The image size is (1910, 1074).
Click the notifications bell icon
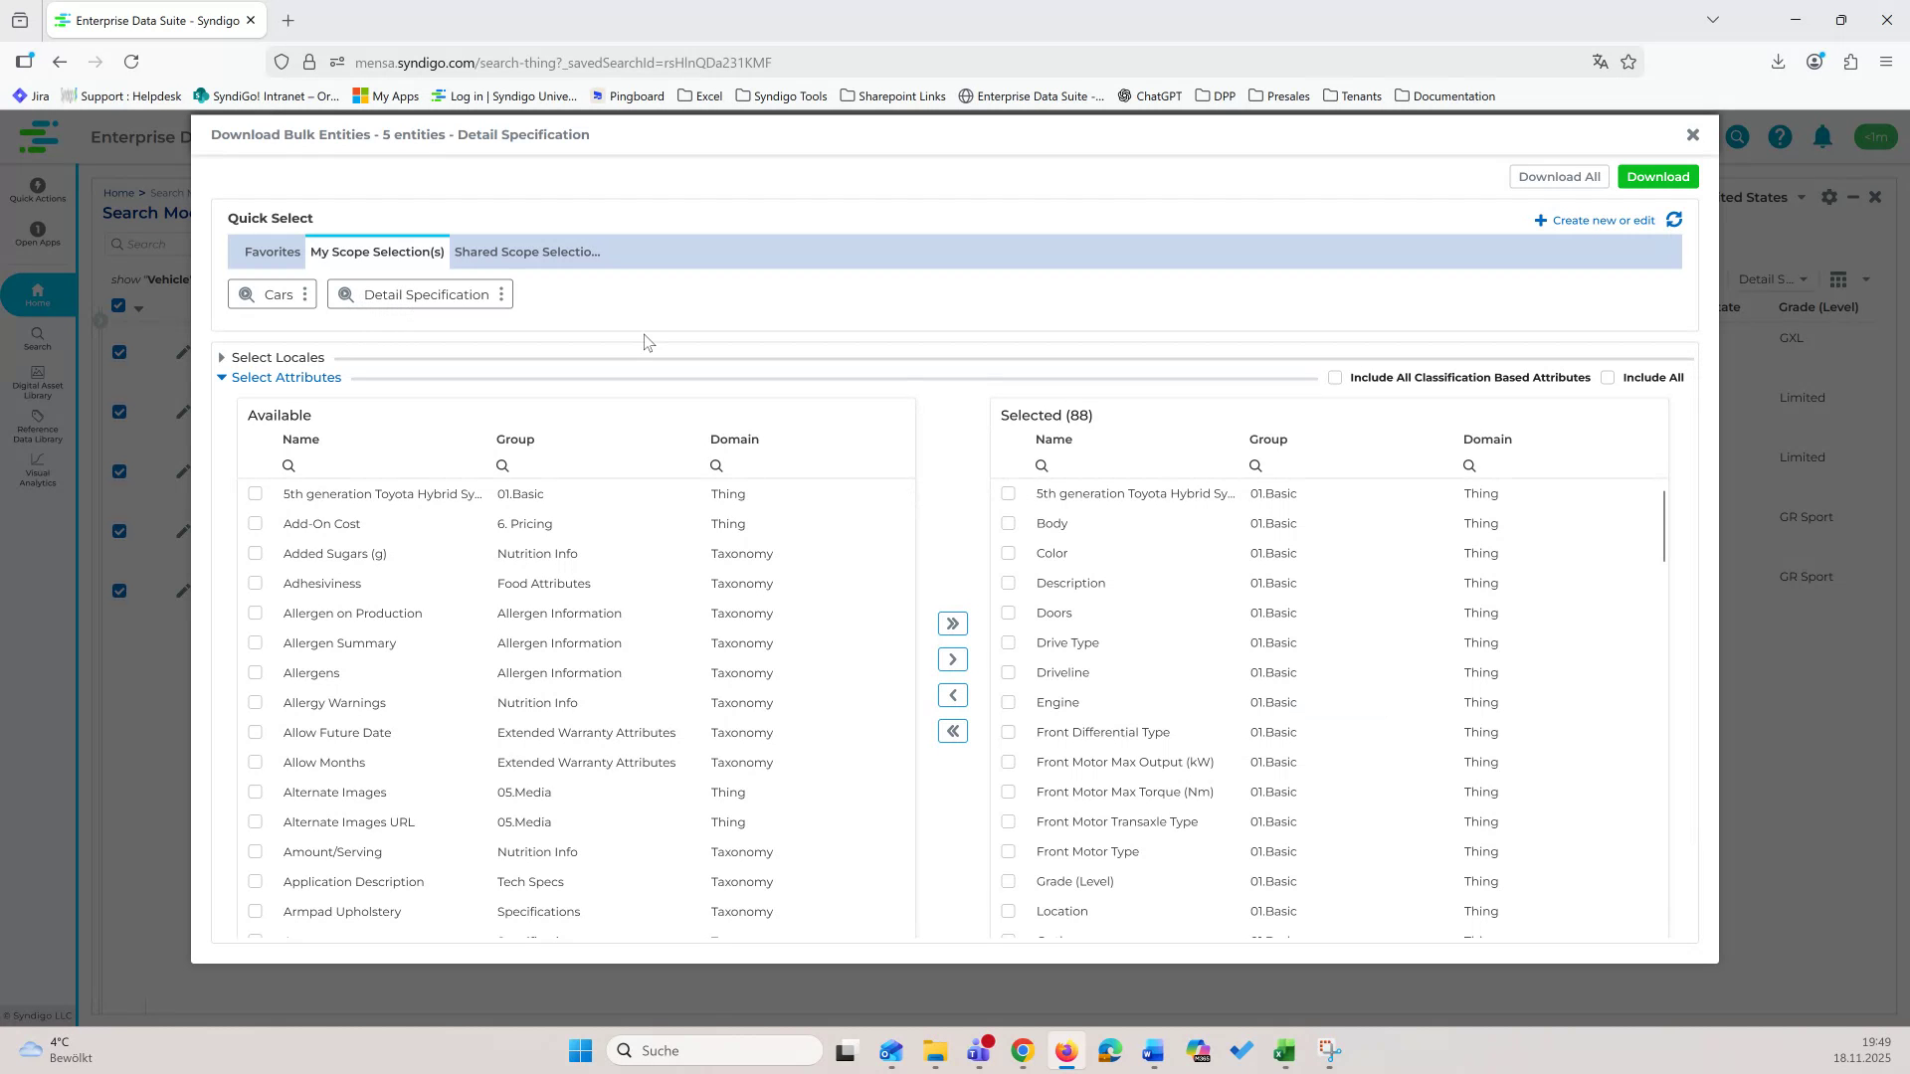[1822, 136]
